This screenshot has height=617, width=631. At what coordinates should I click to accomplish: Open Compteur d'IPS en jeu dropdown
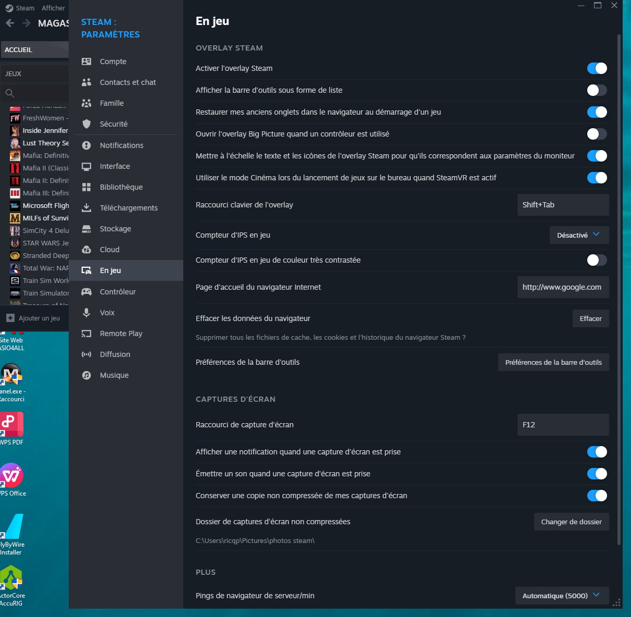tap(579, 235)
